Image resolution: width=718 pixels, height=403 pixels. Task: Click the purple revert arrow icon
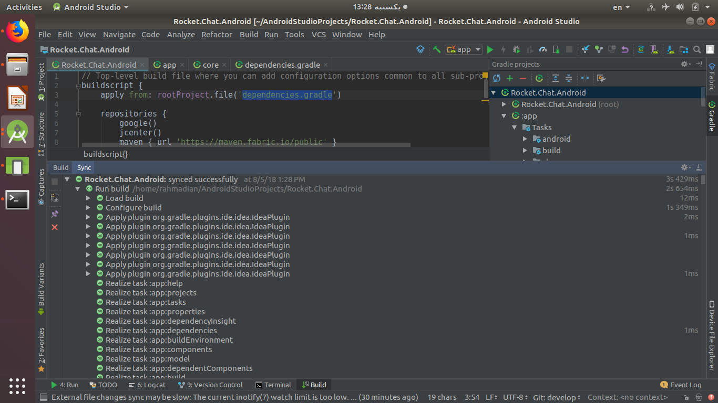tap(625, 49)
